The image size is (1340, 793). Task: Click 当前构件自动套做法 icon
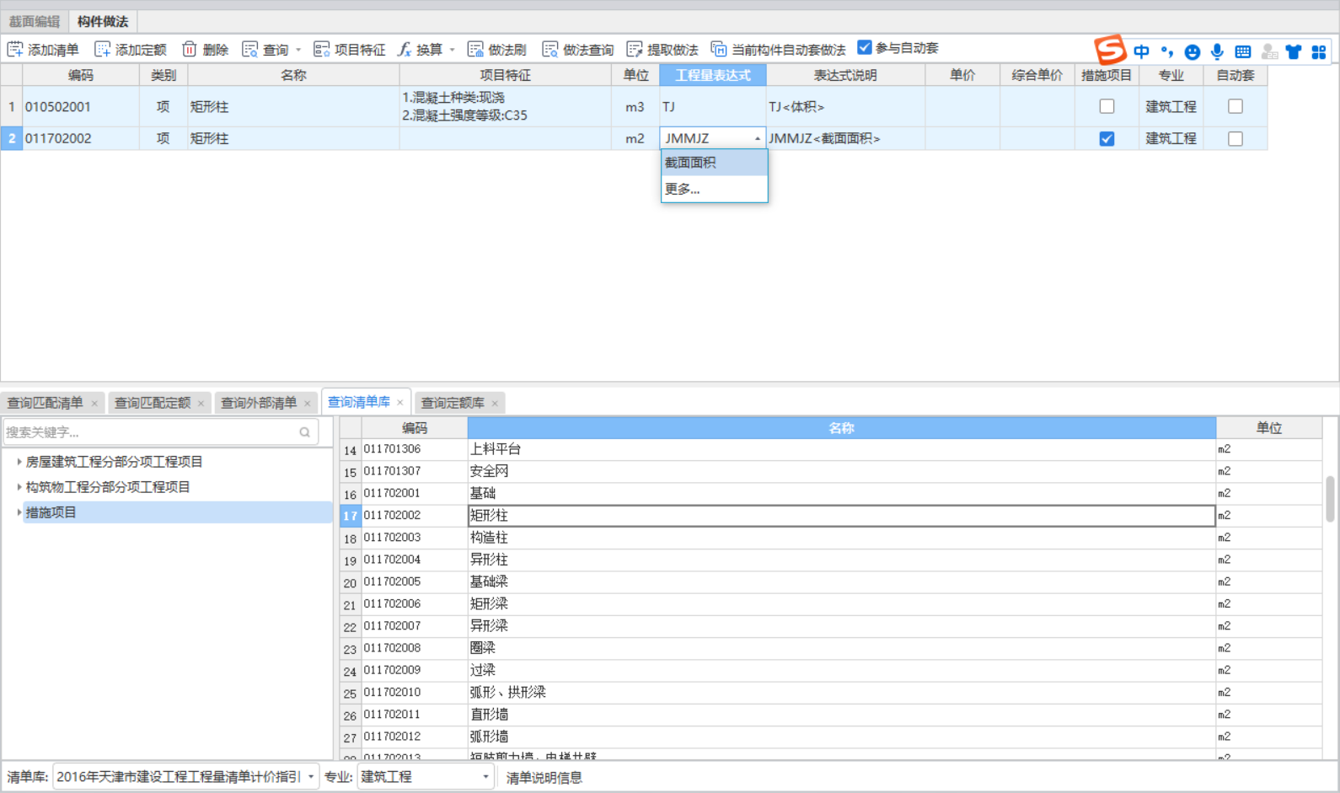click(719, 50)
